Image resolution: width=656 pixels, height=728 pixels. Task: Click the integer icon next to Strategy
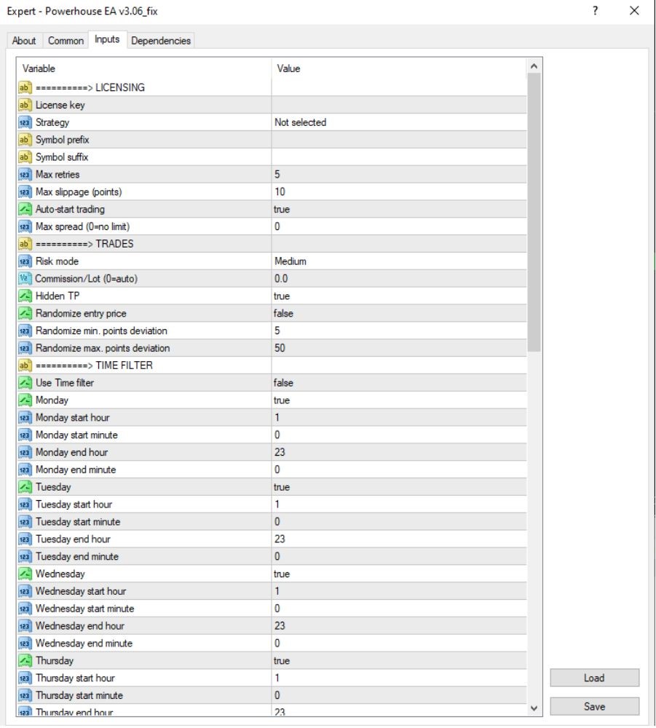25,122
